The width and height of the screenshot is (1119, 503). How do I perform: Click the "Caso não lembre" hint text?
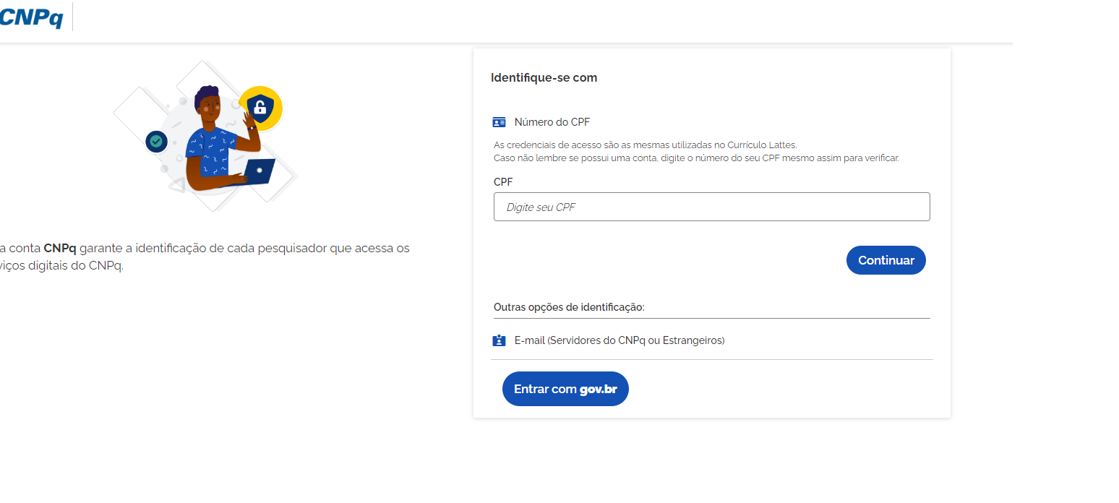696,158
